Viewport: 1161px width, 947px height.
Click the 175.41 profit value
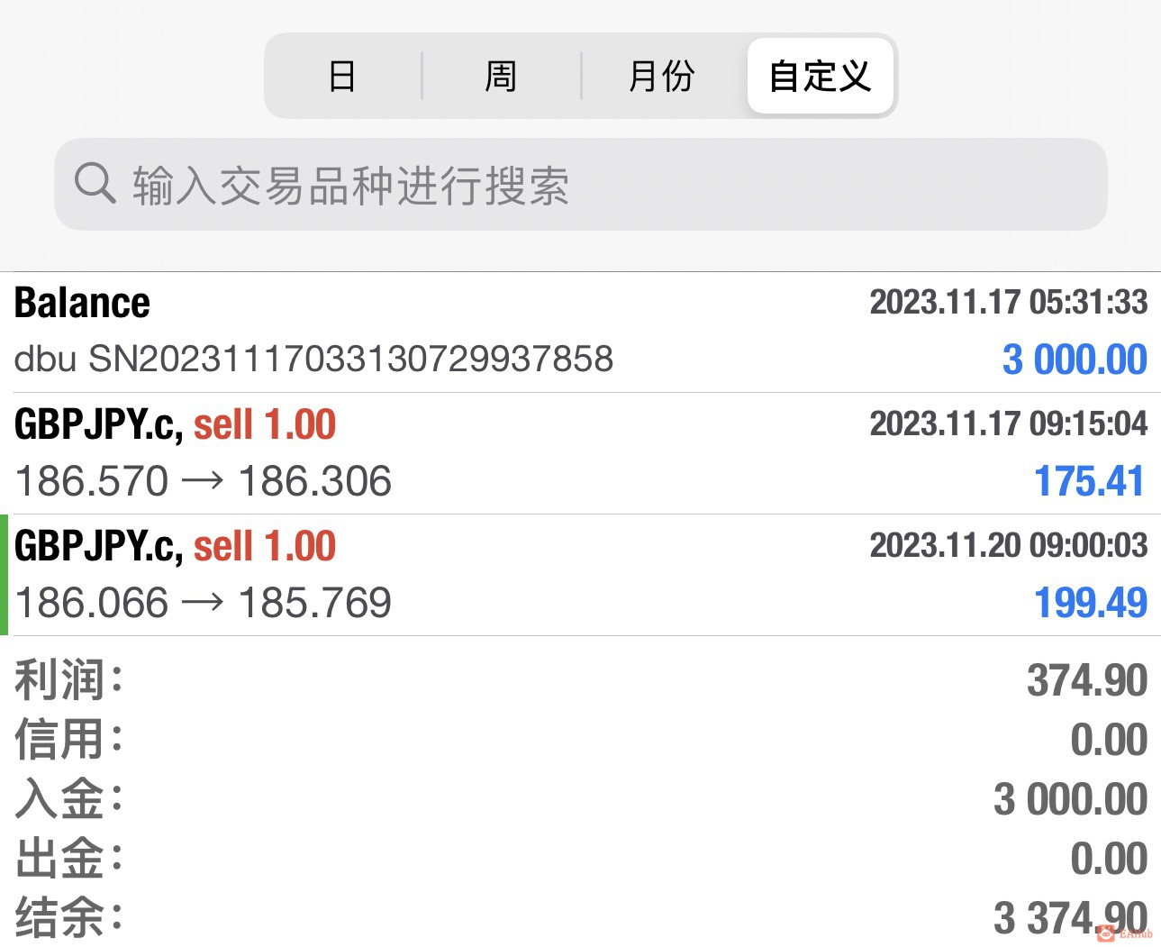point(1089,481)
